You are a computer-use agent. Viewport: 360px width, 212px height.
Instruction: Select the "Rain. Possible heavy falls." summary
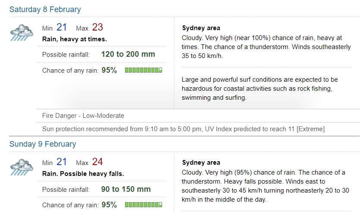coord(83,174)
